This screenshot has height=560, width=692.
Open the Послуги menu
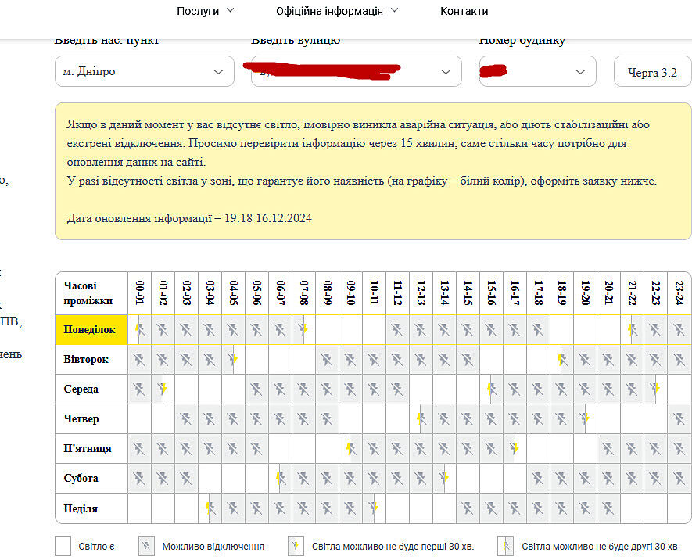205,11
